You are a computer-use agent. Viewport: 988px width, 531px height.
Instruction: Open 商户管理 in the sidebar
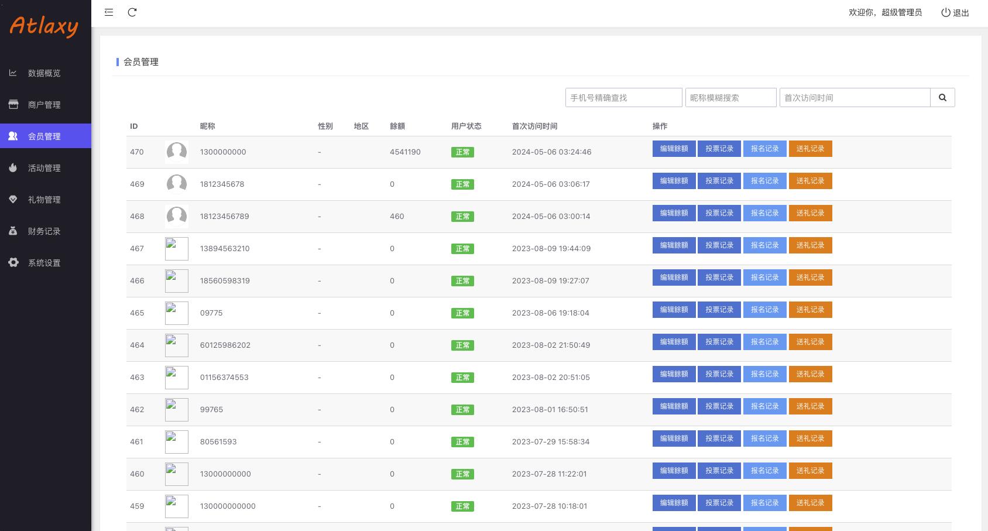pyautogui.click(x=44, y=105)
